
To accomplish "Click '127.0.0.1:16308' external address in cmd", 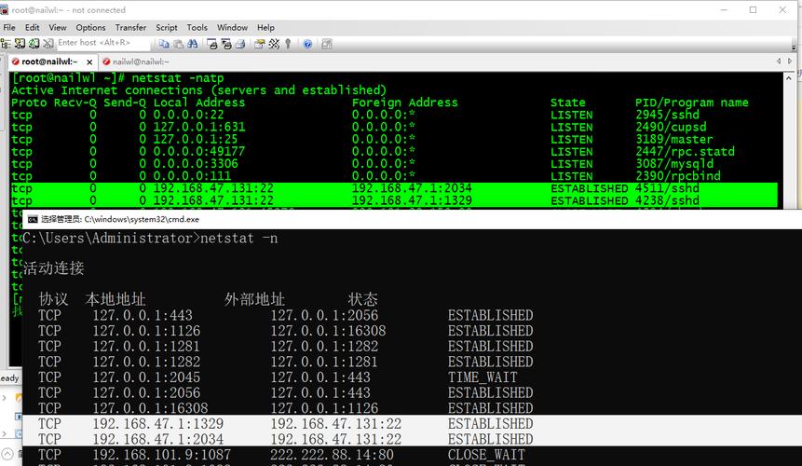I will tap(328, 331).
